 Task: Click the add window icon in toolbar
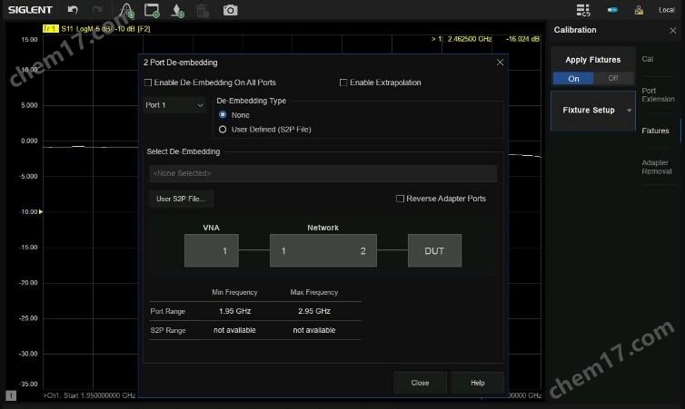click(152, 10)
